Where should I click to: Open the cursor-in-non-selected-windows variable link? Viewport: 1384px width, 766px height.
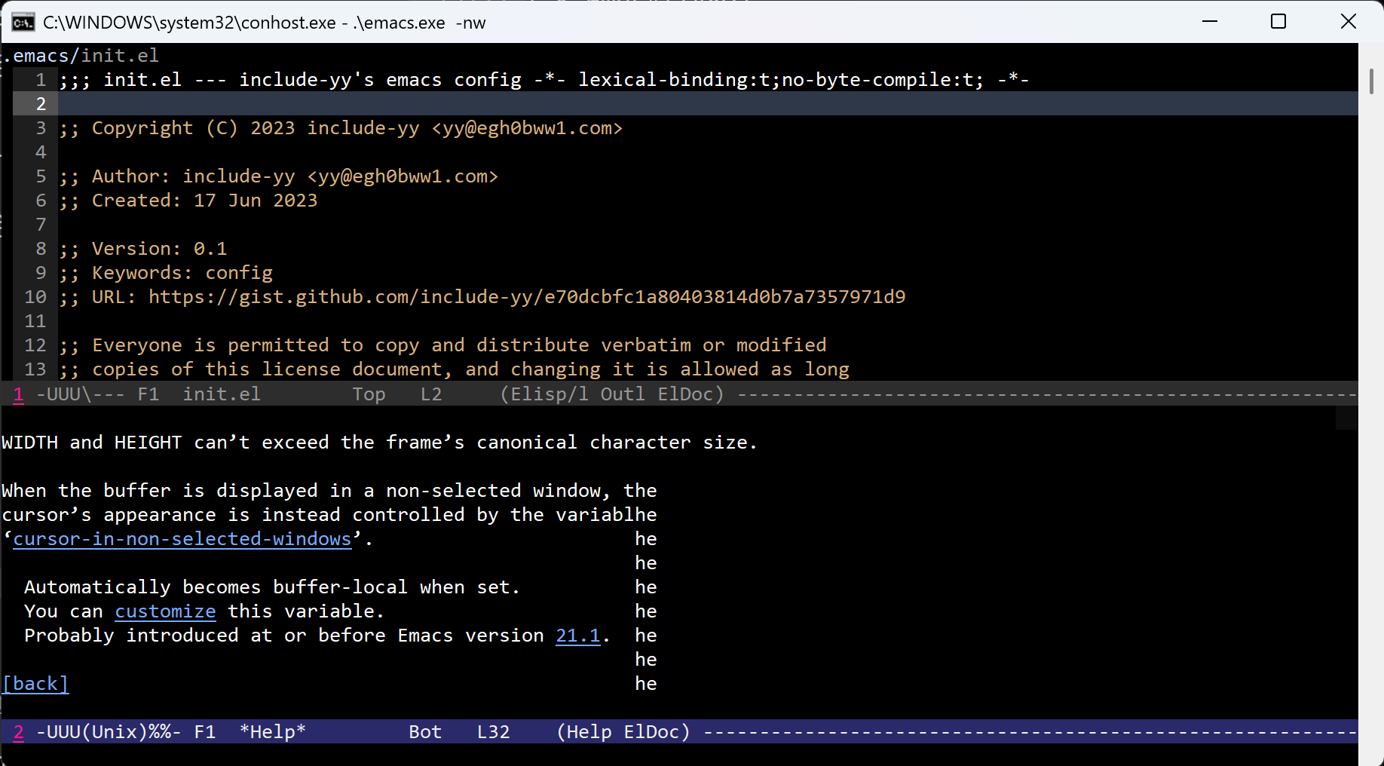182,539
